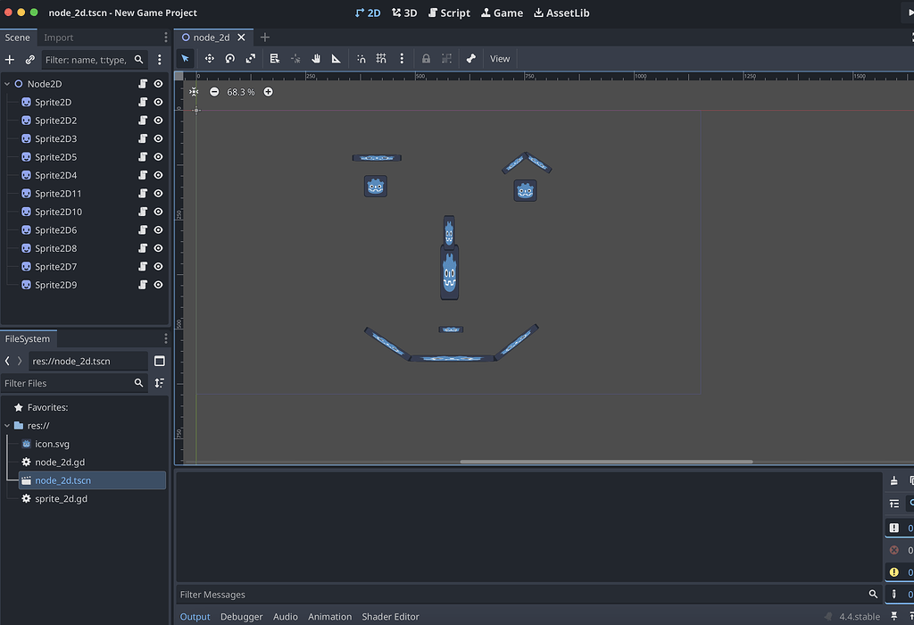Lock the selected node
The image size is (914, 625).
pos(424,58)
